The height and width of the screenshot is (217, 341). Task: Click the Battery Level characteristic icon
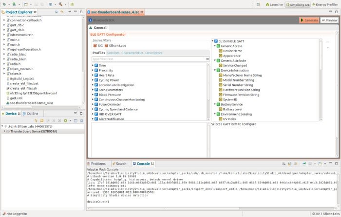pos(221,109)
